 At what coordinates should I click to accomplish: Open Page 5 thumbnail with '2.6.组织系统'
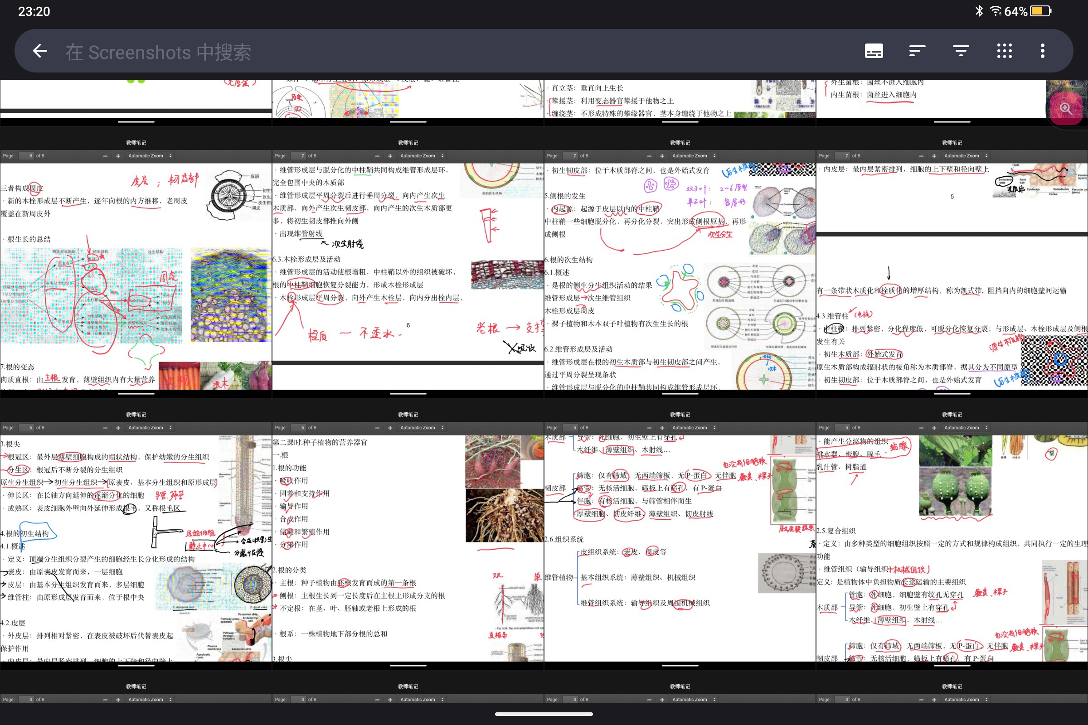tap(680, 533)
